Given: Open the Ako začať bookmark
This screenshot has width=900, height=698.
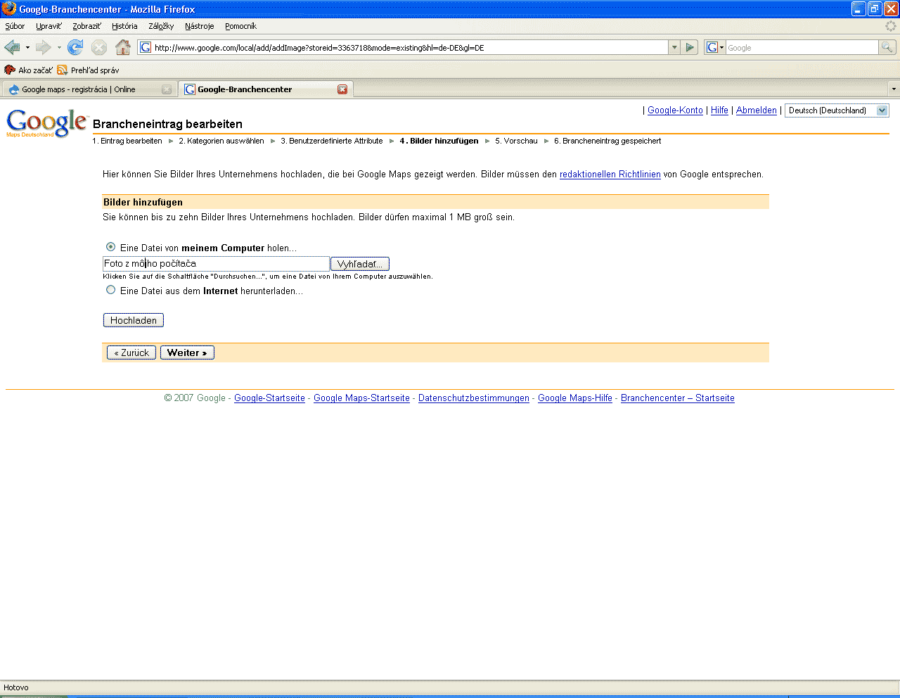Looking at the screenshot, I should point(28,70).
